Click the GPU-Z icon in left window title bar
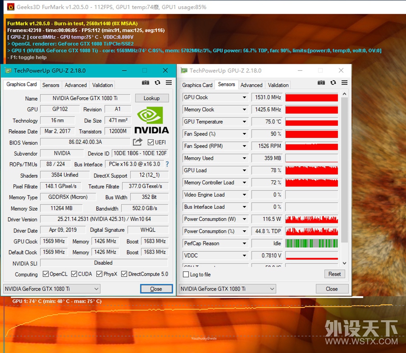The image size is (406, 353). point(8,70)
